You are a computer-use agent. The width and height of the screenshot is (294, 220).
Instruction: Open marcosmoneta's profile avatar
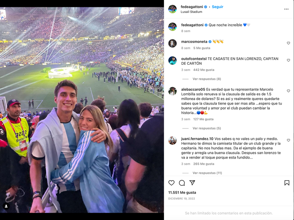click(x=172, y=43)
